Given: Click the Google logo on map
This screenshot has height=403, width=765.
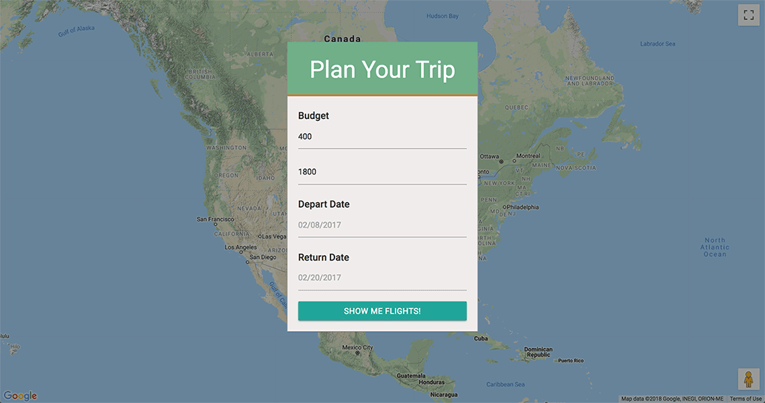Looking at the screenshot, I should click(x=20, y=395).
